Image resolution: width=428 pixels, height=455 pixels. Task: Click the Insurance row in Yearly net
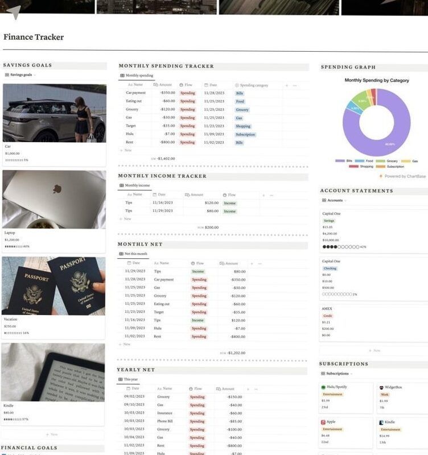(x=212, y=413)
